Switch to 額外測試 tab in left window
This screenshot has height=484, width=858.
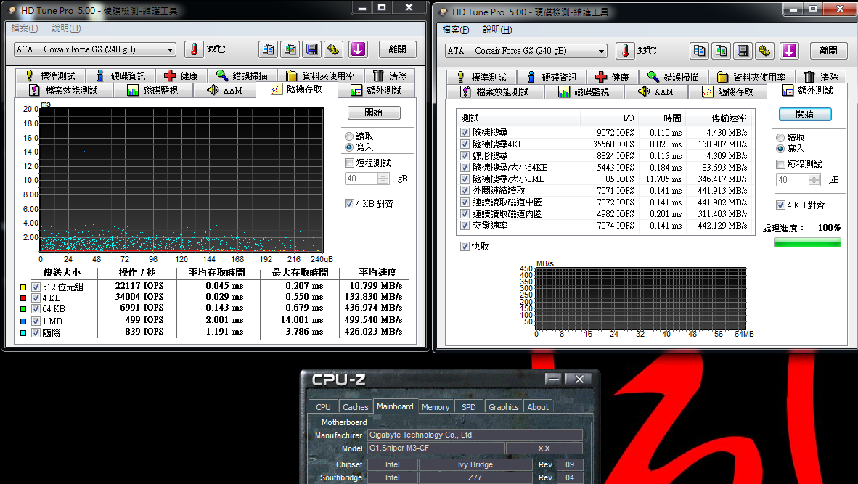tap(377, 90)
